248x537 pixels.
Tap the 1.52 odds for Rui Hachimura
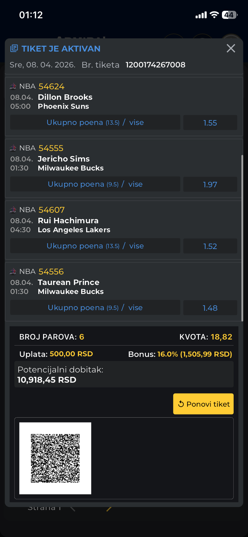point(210,246)
